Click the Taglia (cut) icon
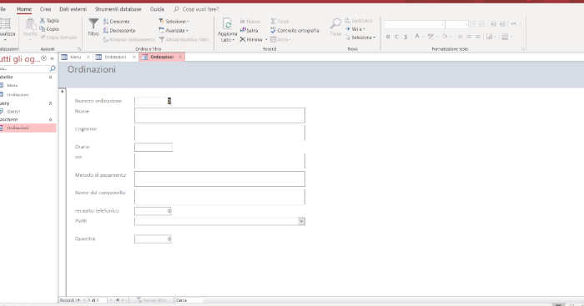This screenshot has height=306, width=584. click(42, 21)
